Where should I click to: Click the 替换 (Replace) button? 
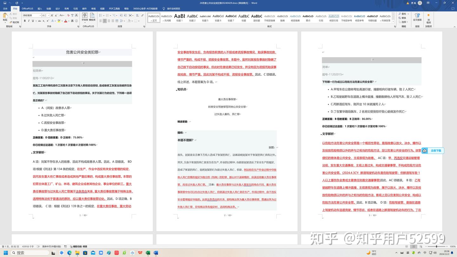(x=402, y=18)
